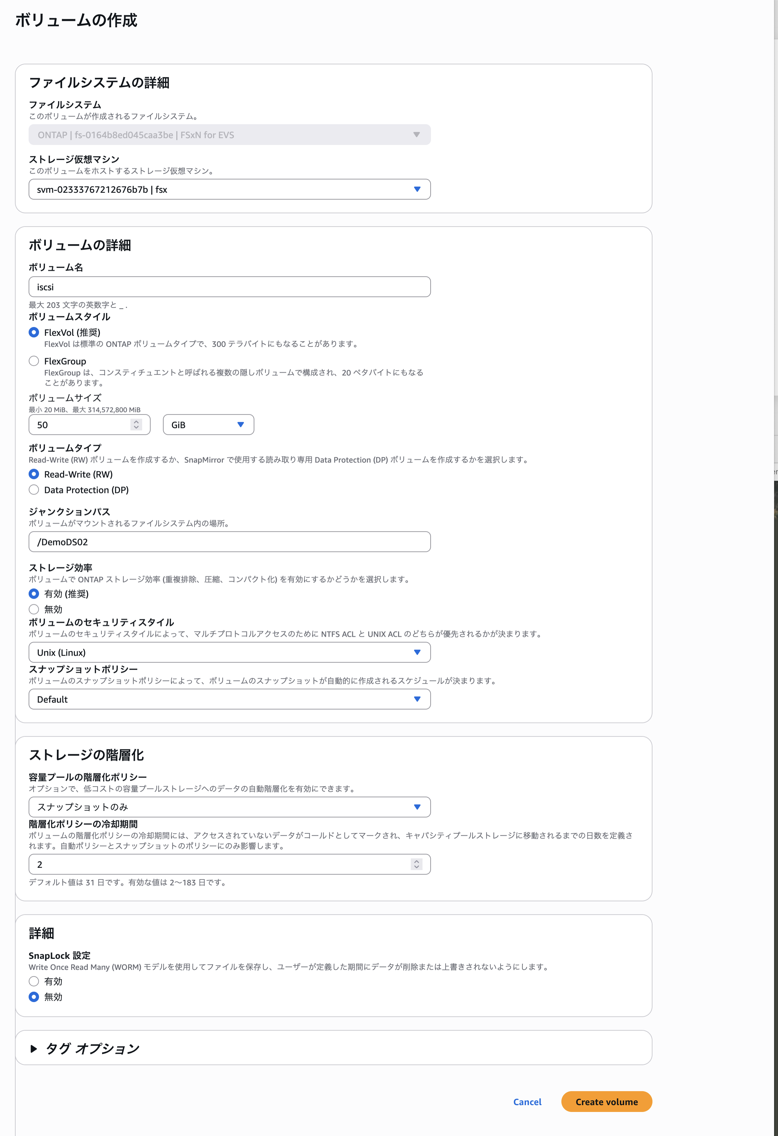Open the Default snapshot policy dropdown
This screenshot has width=778, height=1136.
229,699
